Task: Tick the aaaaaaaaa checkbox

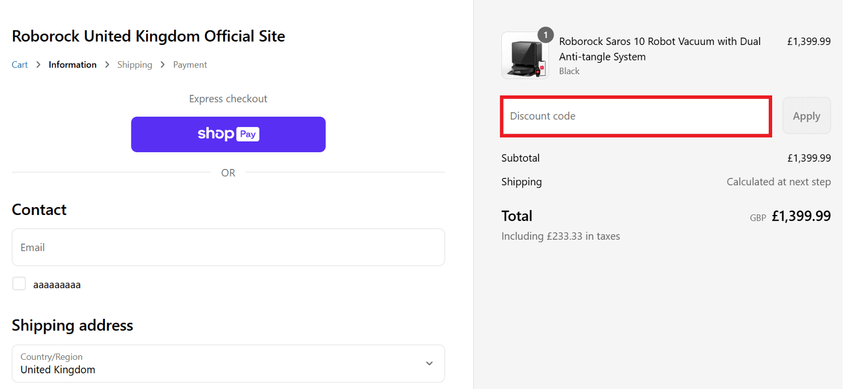Action: pos(19,284)
